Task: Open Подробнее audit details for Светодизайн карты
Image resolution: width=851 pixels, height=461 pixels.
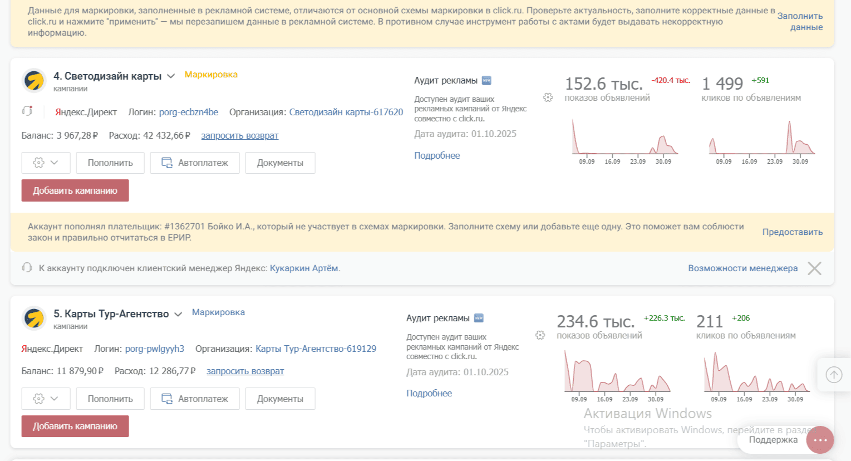Action: coord(437,155)
